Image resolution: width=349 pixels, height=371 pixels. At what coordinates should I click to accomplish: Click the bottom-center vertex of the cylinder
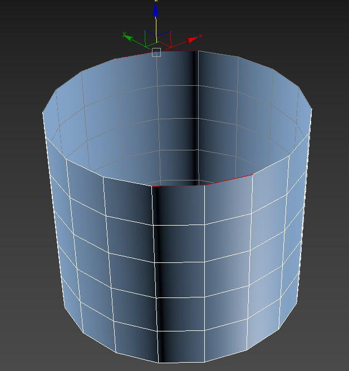(x=162, y=362)
